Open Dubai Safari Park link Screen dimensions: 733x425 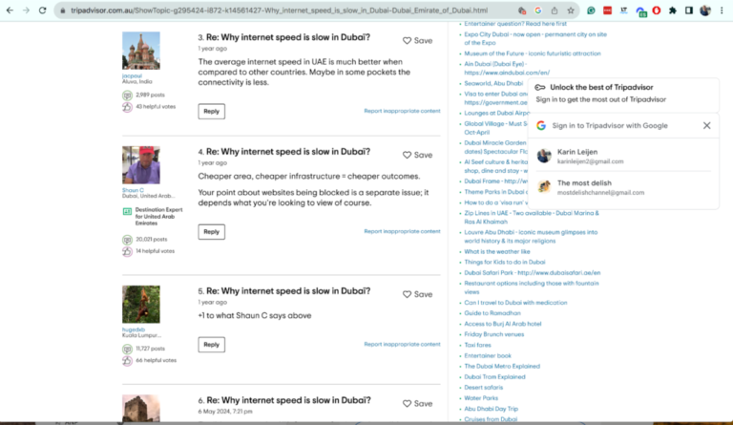pyautogui.click(x=532, y=272)
